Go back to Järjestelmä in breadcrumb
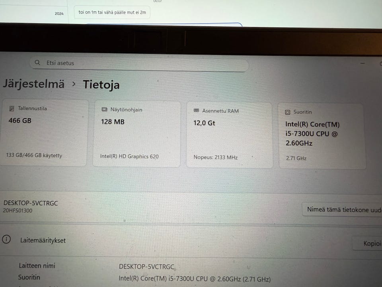This screenshot has height=287, width=382. [x=33, y=84]
